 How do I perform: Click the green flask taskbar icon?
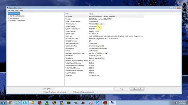pos(47,103)
